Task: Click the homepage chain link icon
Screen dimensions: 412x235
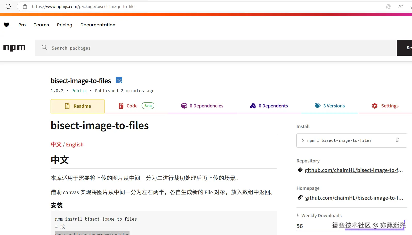Action: (300, 197)
